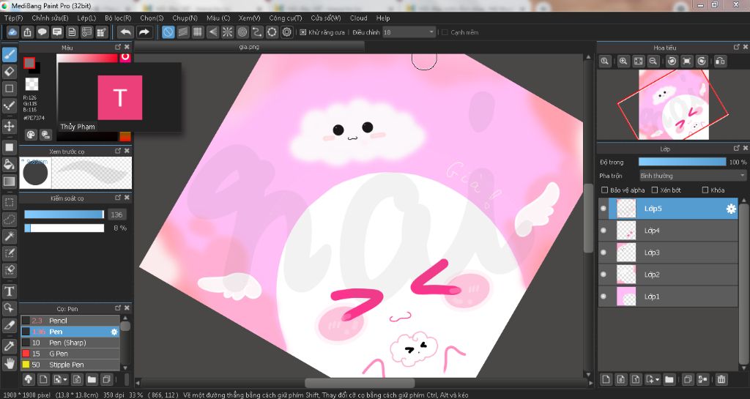Screen dimensions: 750x399
Task: Create a new layer folder
Action: click(x=669, y=379)
